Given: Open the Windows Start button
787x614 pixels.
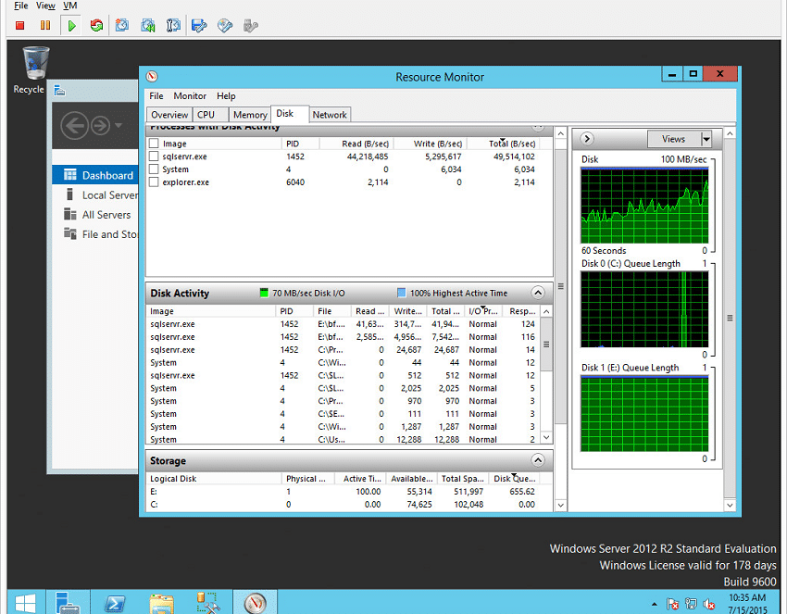Looking at the screenshot, I should tap(25, 603).
